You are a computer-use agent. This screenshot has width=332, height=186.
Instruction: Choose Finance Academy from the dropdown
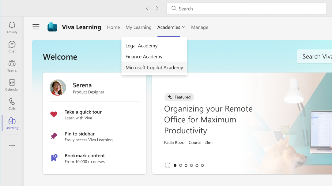(144, 57)
